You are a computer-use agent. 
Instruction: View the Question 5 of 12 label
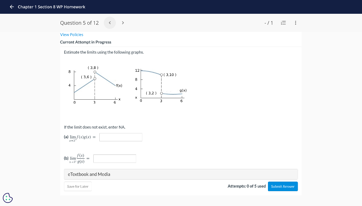pos(80,23)
